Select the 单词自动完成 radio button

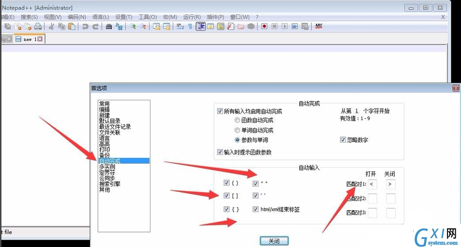pos(237,130)
